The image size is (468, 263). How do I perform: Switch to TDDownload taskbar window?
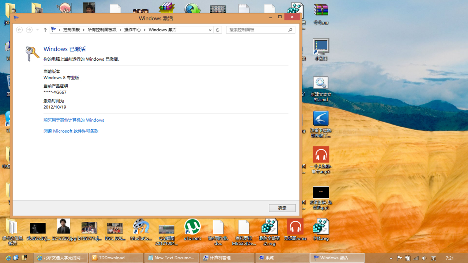pos(116,258)
